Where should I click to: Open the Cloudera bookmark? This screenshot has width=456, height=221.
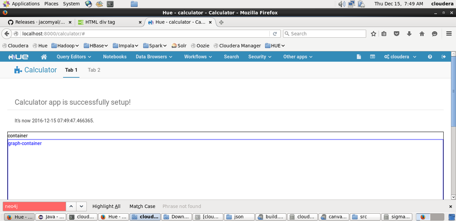pyautogui.click(x=16, y=46)
